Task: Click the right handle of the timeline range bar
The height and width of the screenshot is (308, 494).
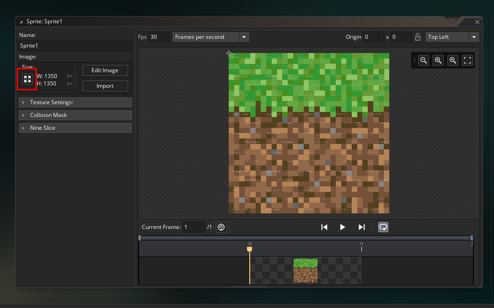Action: [472, 238]
